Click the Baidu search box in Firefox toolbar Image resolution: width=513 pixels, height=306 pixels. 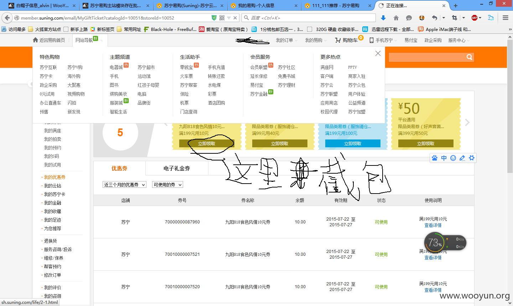[x=309, y=18]
